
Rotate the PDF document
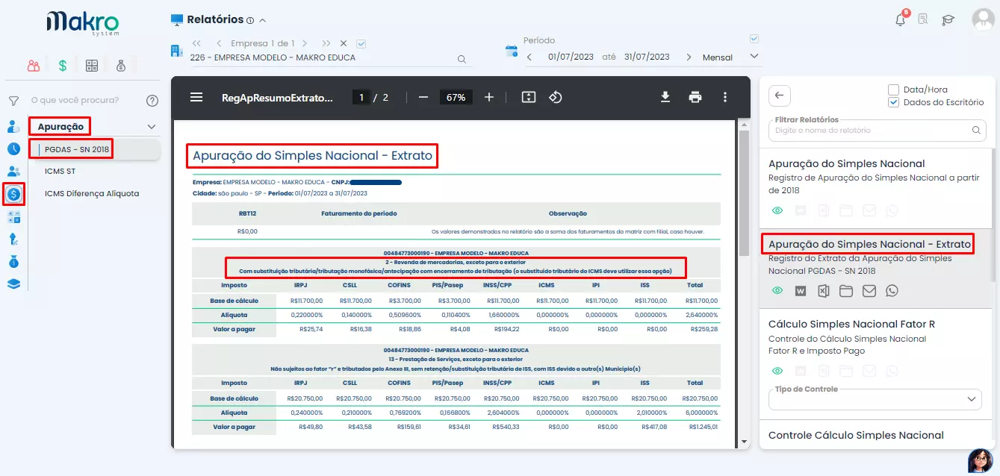coord(556,97)
